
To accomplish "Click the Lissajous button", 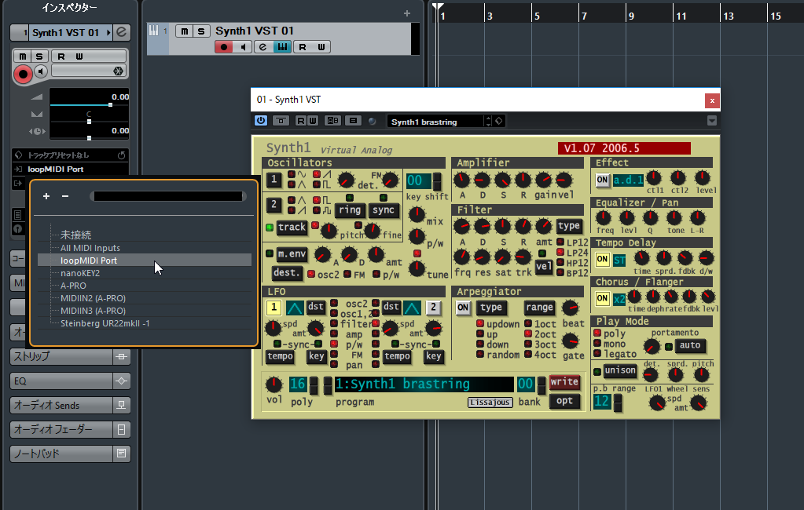I will [490, 403].
